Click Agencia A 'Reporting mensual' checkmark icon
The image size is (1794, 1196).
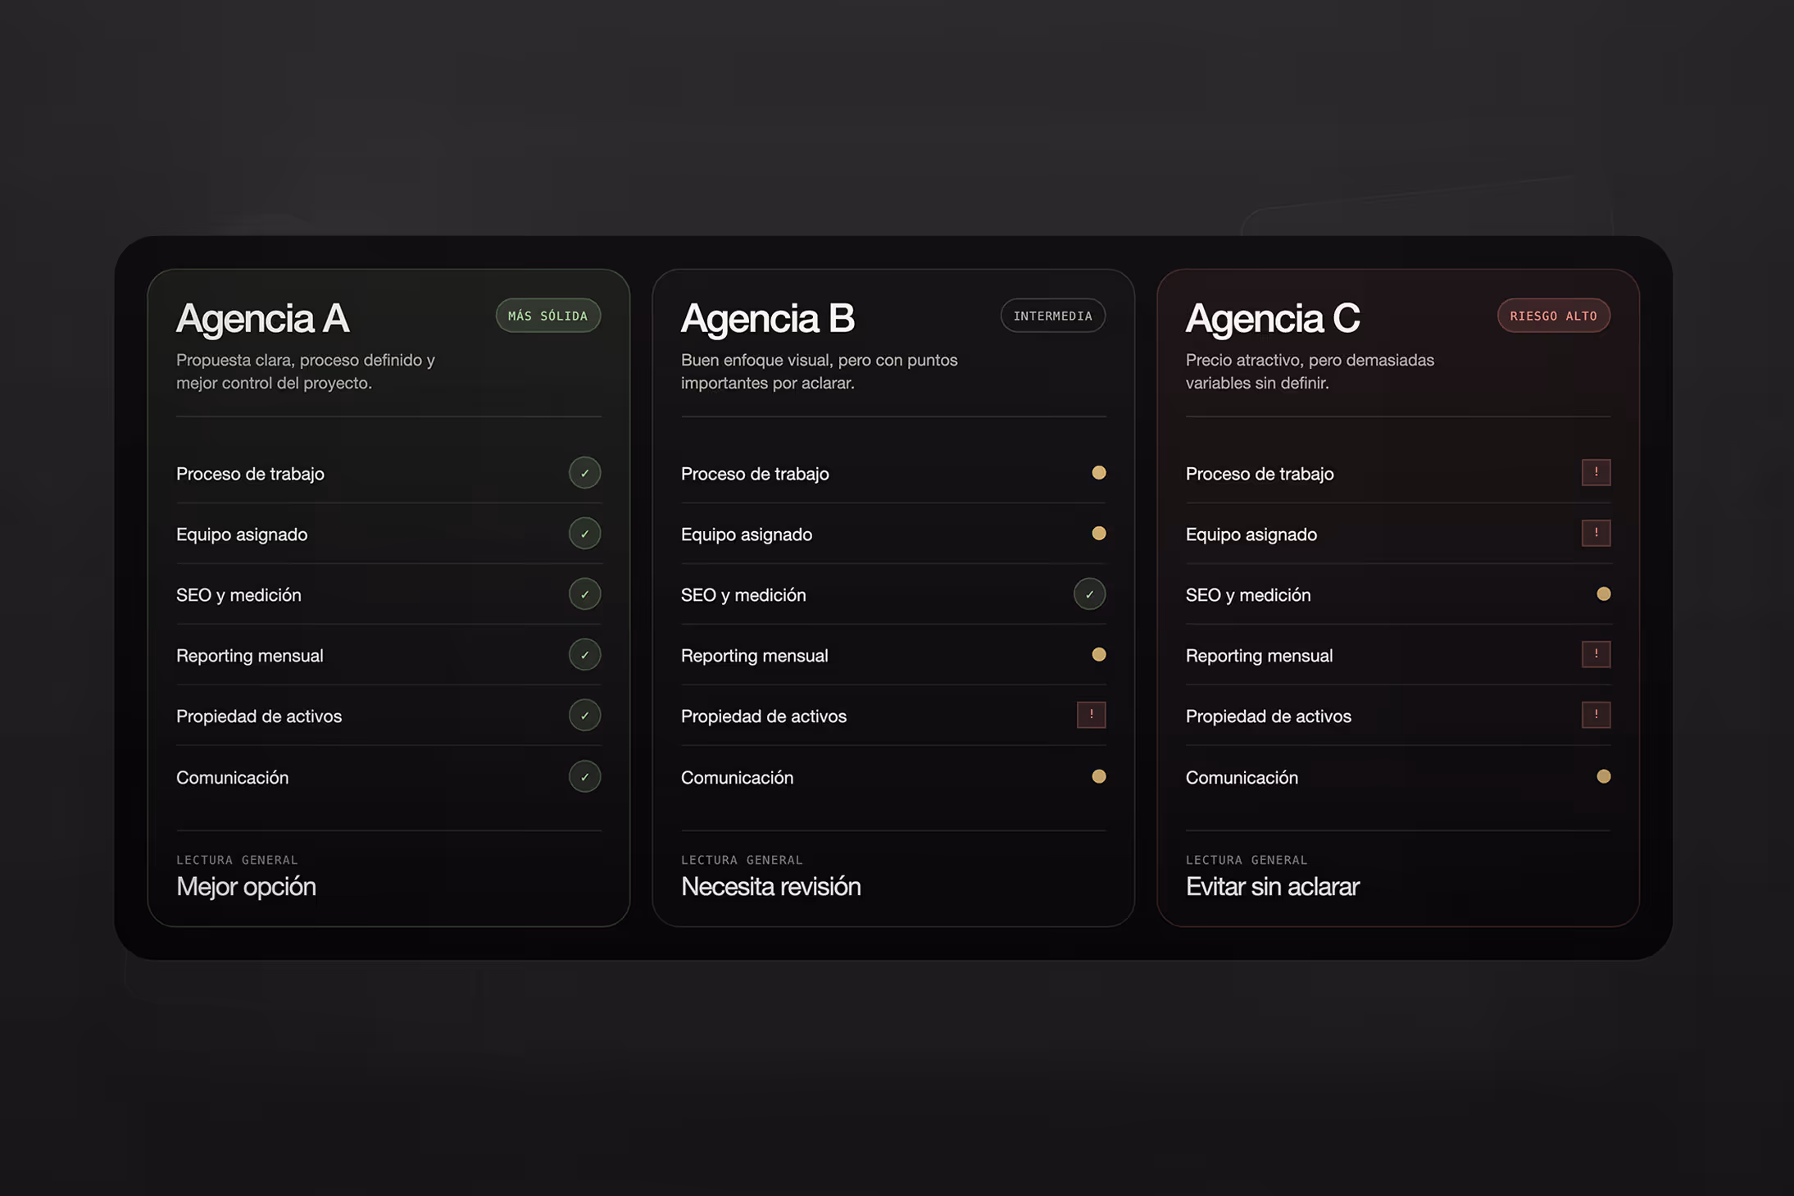pos(584,655)
